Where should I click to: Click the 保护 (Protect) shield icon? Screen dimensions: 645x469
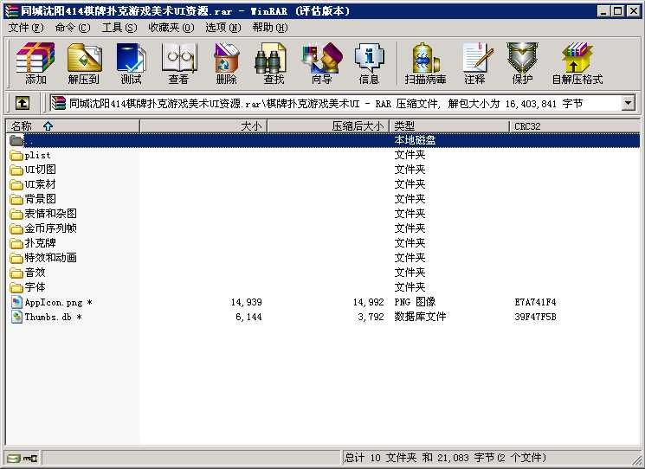coord(522,62)
